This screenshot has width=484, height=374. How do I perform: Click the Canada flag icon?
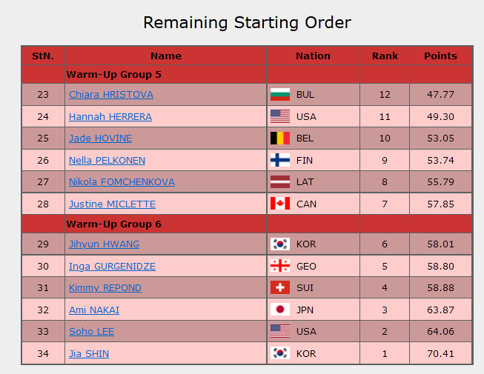(279, 204)
